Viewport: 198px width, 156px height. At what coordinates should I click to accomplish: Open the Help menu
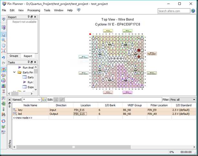[x=70, y=10]
